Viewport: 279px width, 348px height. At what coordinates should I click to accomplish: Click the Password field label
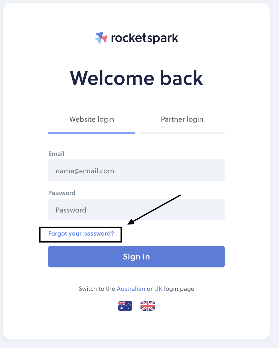click(x=62, y=193)
